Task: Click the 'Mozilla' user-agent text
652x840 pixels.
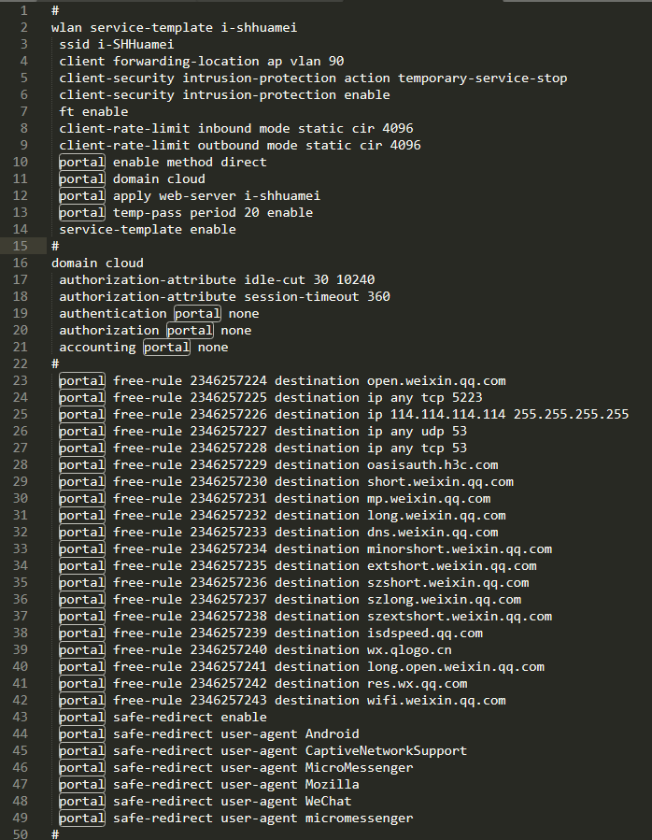Action: pos(333,785)
